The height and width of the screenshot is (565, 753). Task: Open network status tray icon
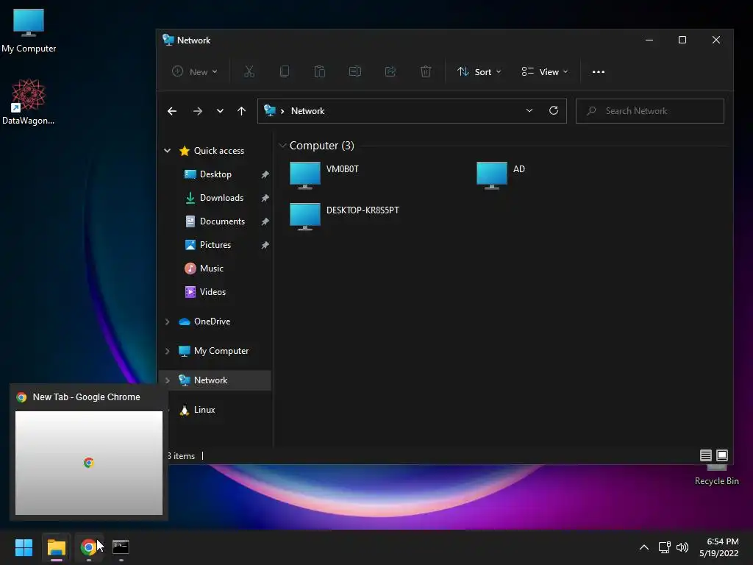664,547
